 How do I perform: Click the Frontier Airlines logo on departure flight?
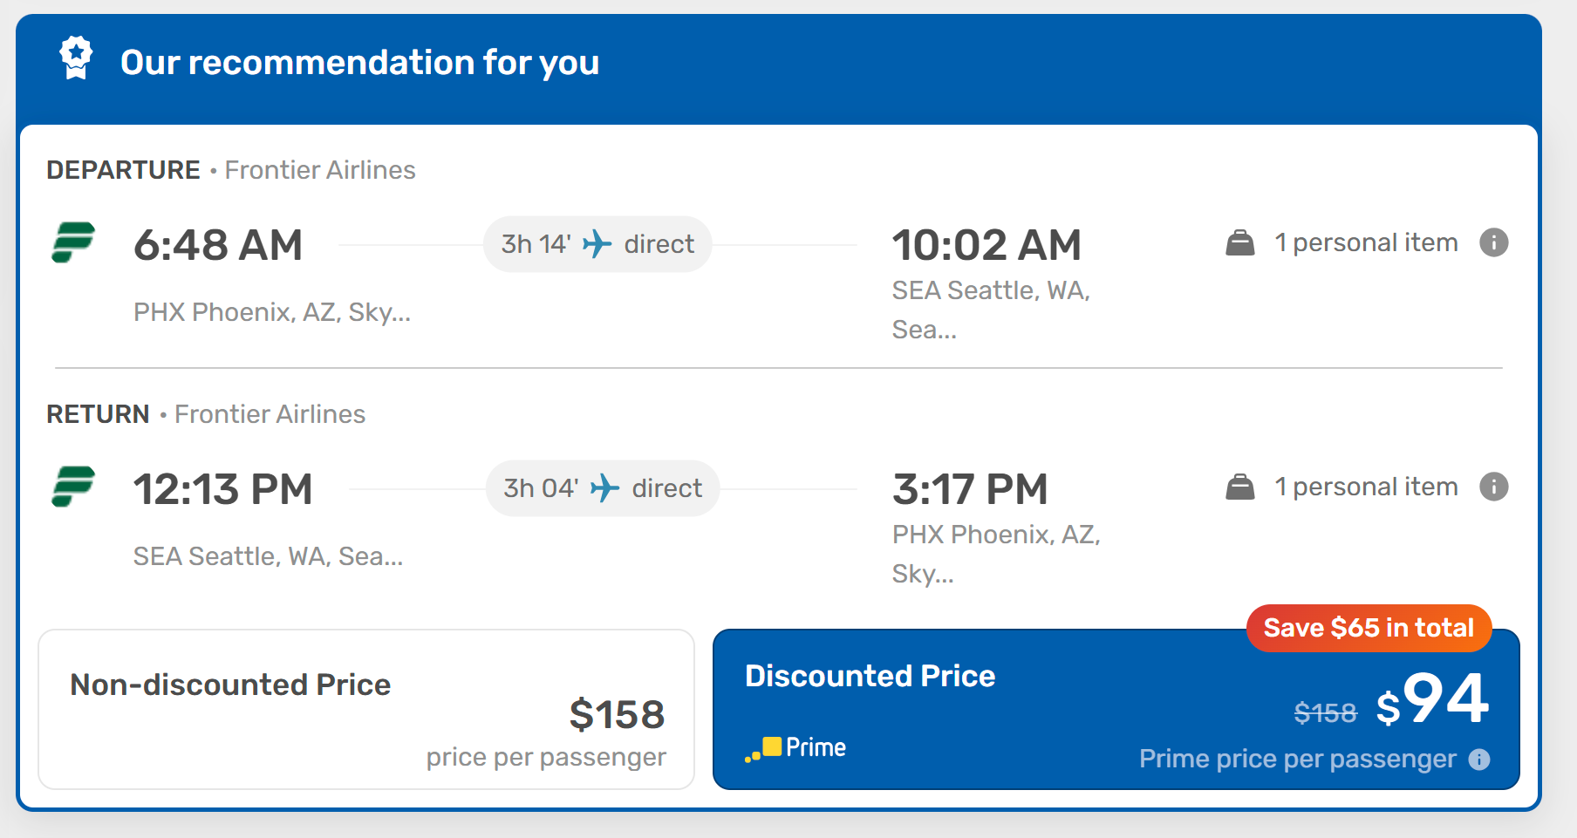tap(73, 242)
